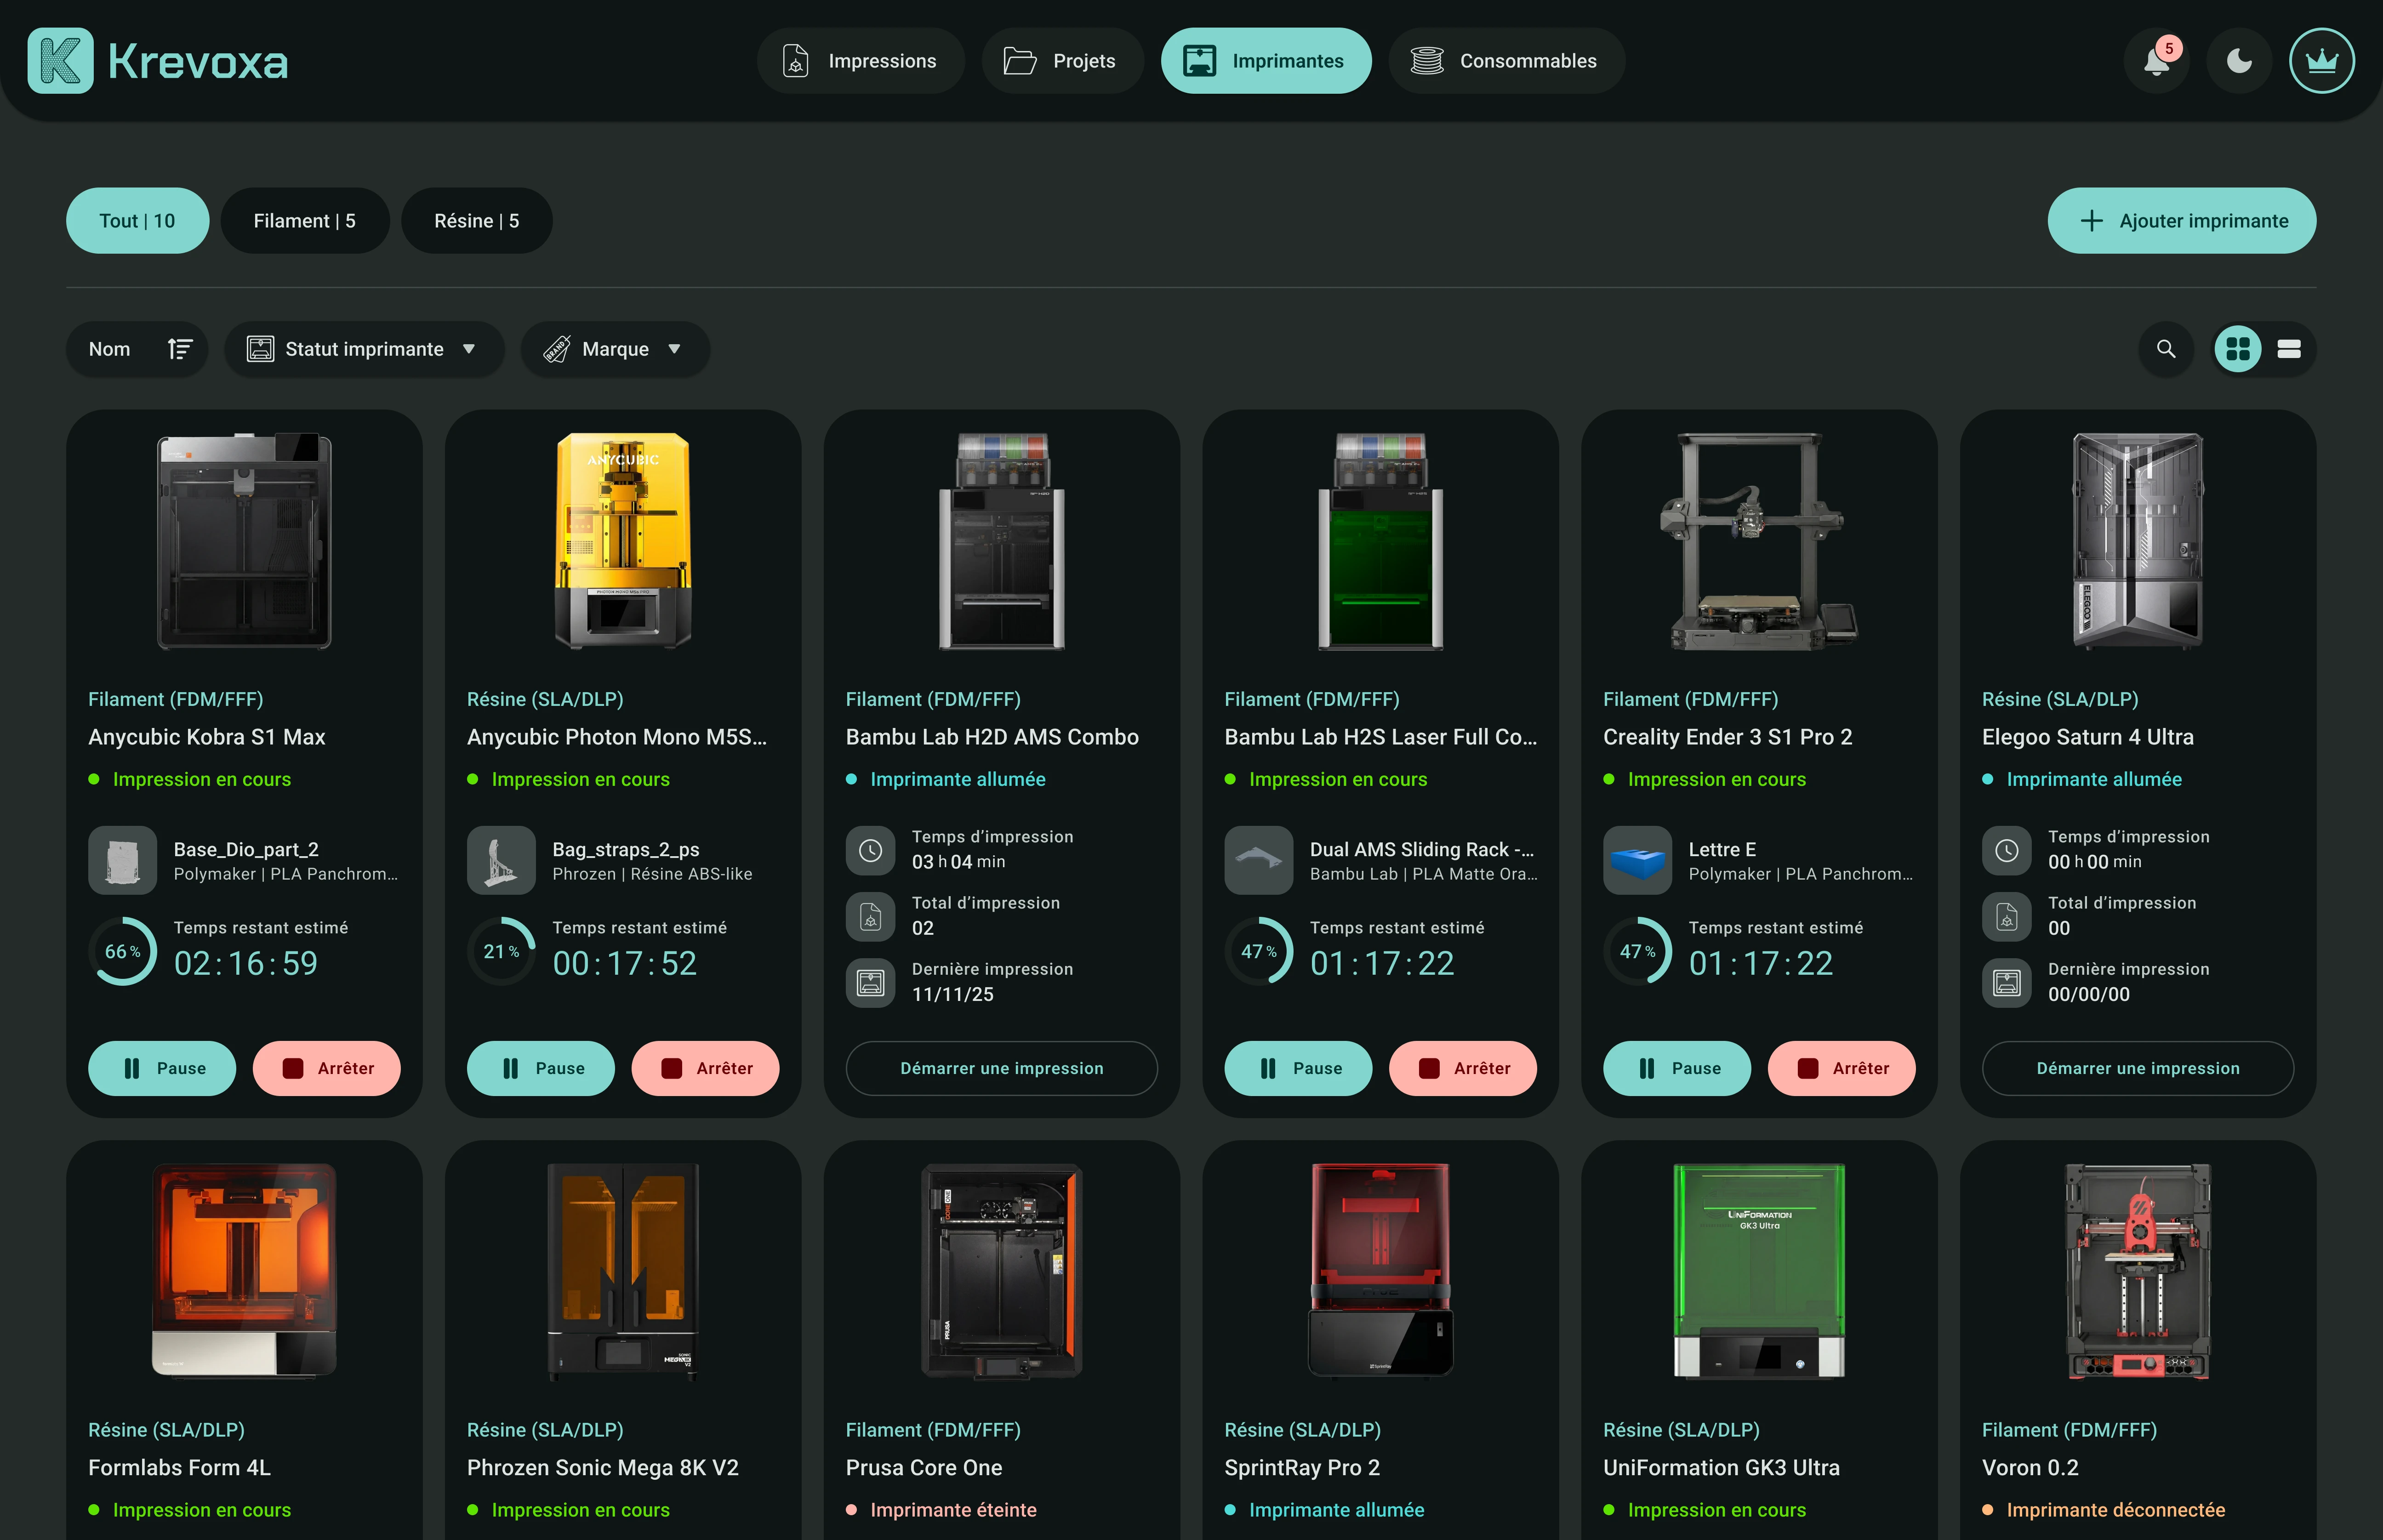
Task: Stop the Bambu Lab H2S Laser print
Action: [1463, 1068]
